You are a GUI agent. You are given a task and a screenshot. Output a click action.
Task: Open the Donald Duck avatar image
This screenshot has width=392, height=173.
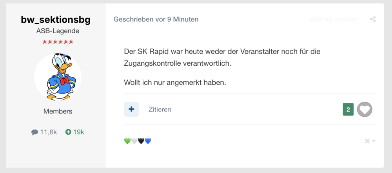click(58, 77)
